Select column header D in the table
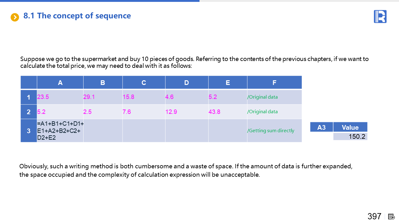Image resolution: width=399 pixels, height=224 pixels. pos(186,83)
